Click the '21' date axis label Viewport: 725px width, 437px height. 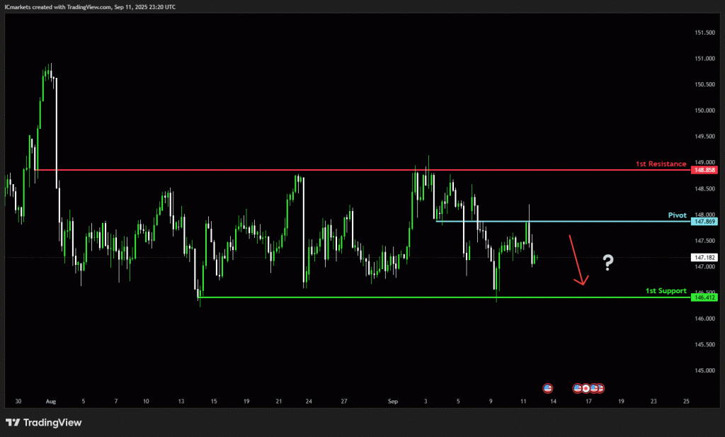279,402
